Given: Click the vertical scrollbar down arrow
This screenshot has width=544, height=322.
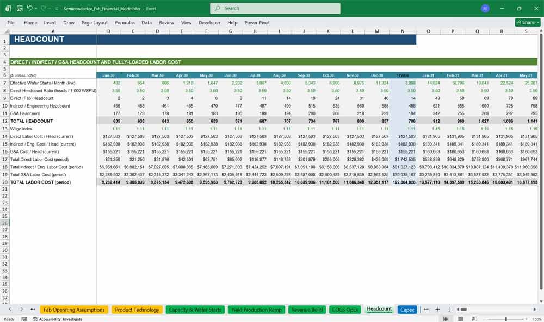Looking at the screenshot, I should (541, 301).
